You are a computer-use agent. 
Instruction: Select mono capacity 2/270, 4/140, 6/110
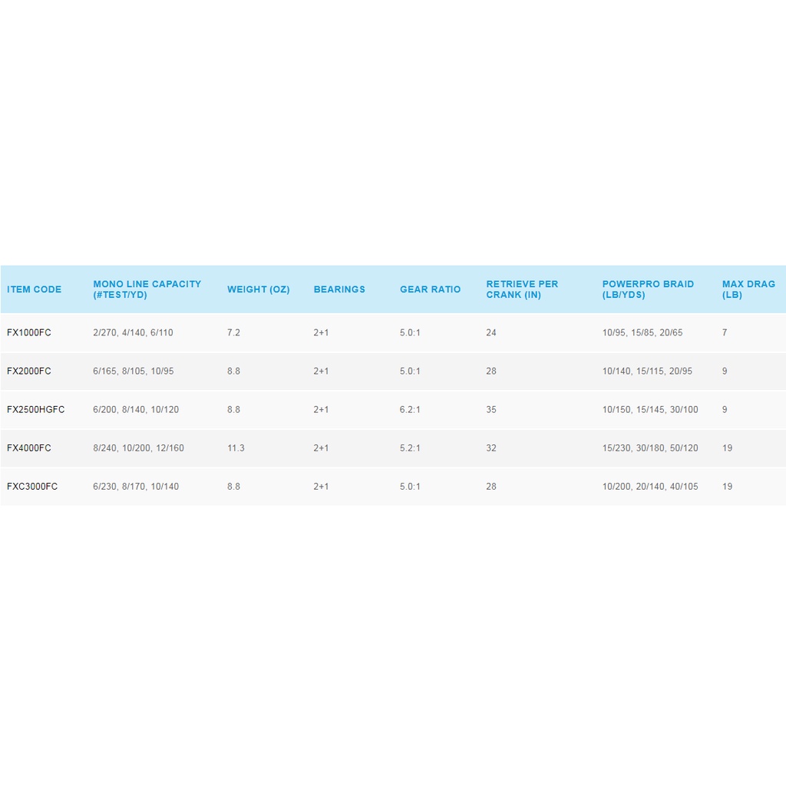[133, 333]
